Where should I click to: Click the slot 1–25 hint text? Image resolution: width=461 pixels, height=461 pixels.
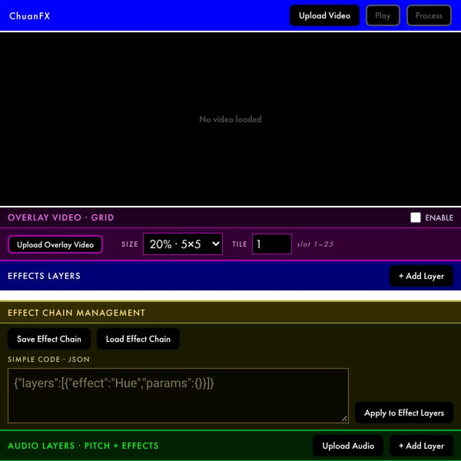pyautogui.click(x=315, y=244)
